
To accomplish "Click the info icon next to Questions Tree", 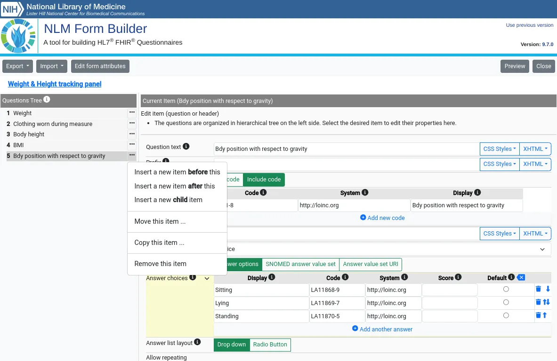I will 47,100.
